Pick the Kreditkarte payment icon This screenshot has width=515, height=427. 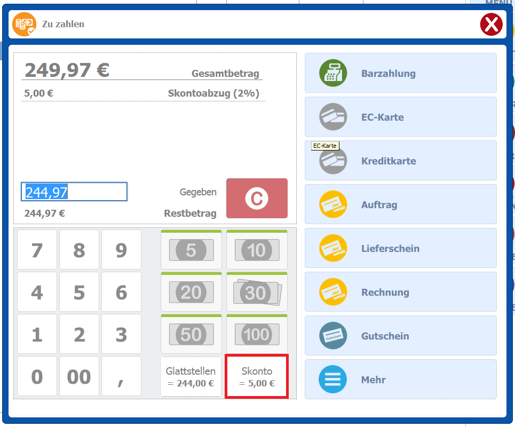click(x=333, y=161)
